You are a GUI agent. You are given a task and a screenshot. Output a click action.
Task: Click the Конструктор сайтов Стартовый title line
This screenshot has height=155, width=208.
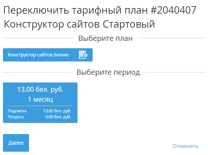point(79,24)
